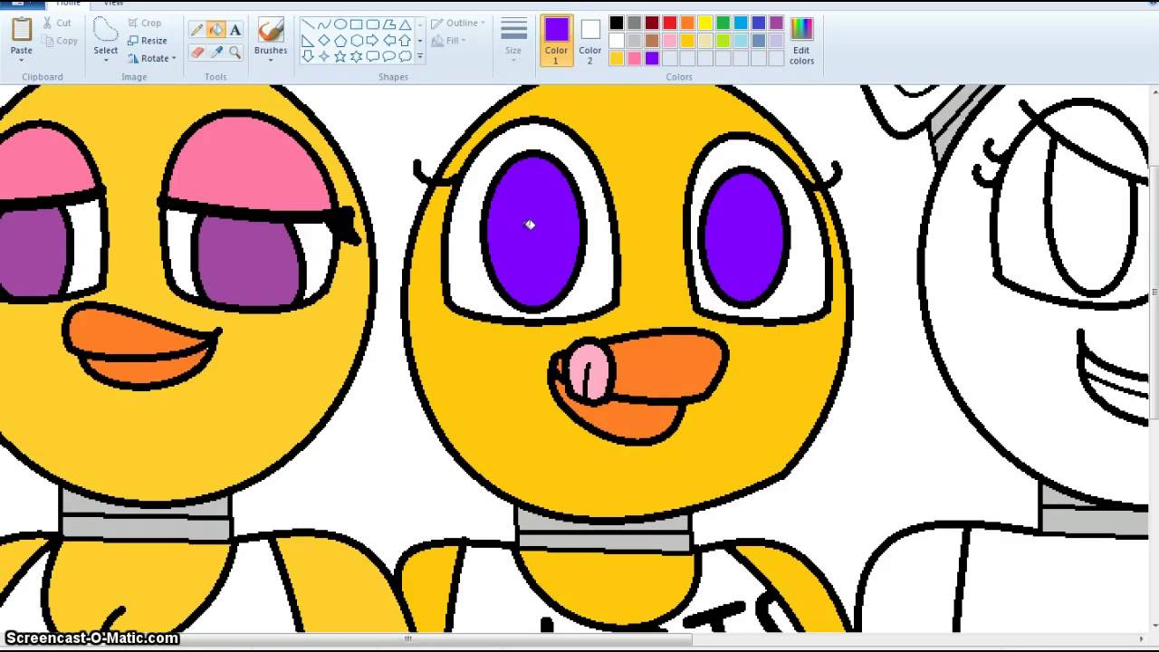1159x652 pixels.
Task: Pick the red color swatch
Action: click(670, 23)
